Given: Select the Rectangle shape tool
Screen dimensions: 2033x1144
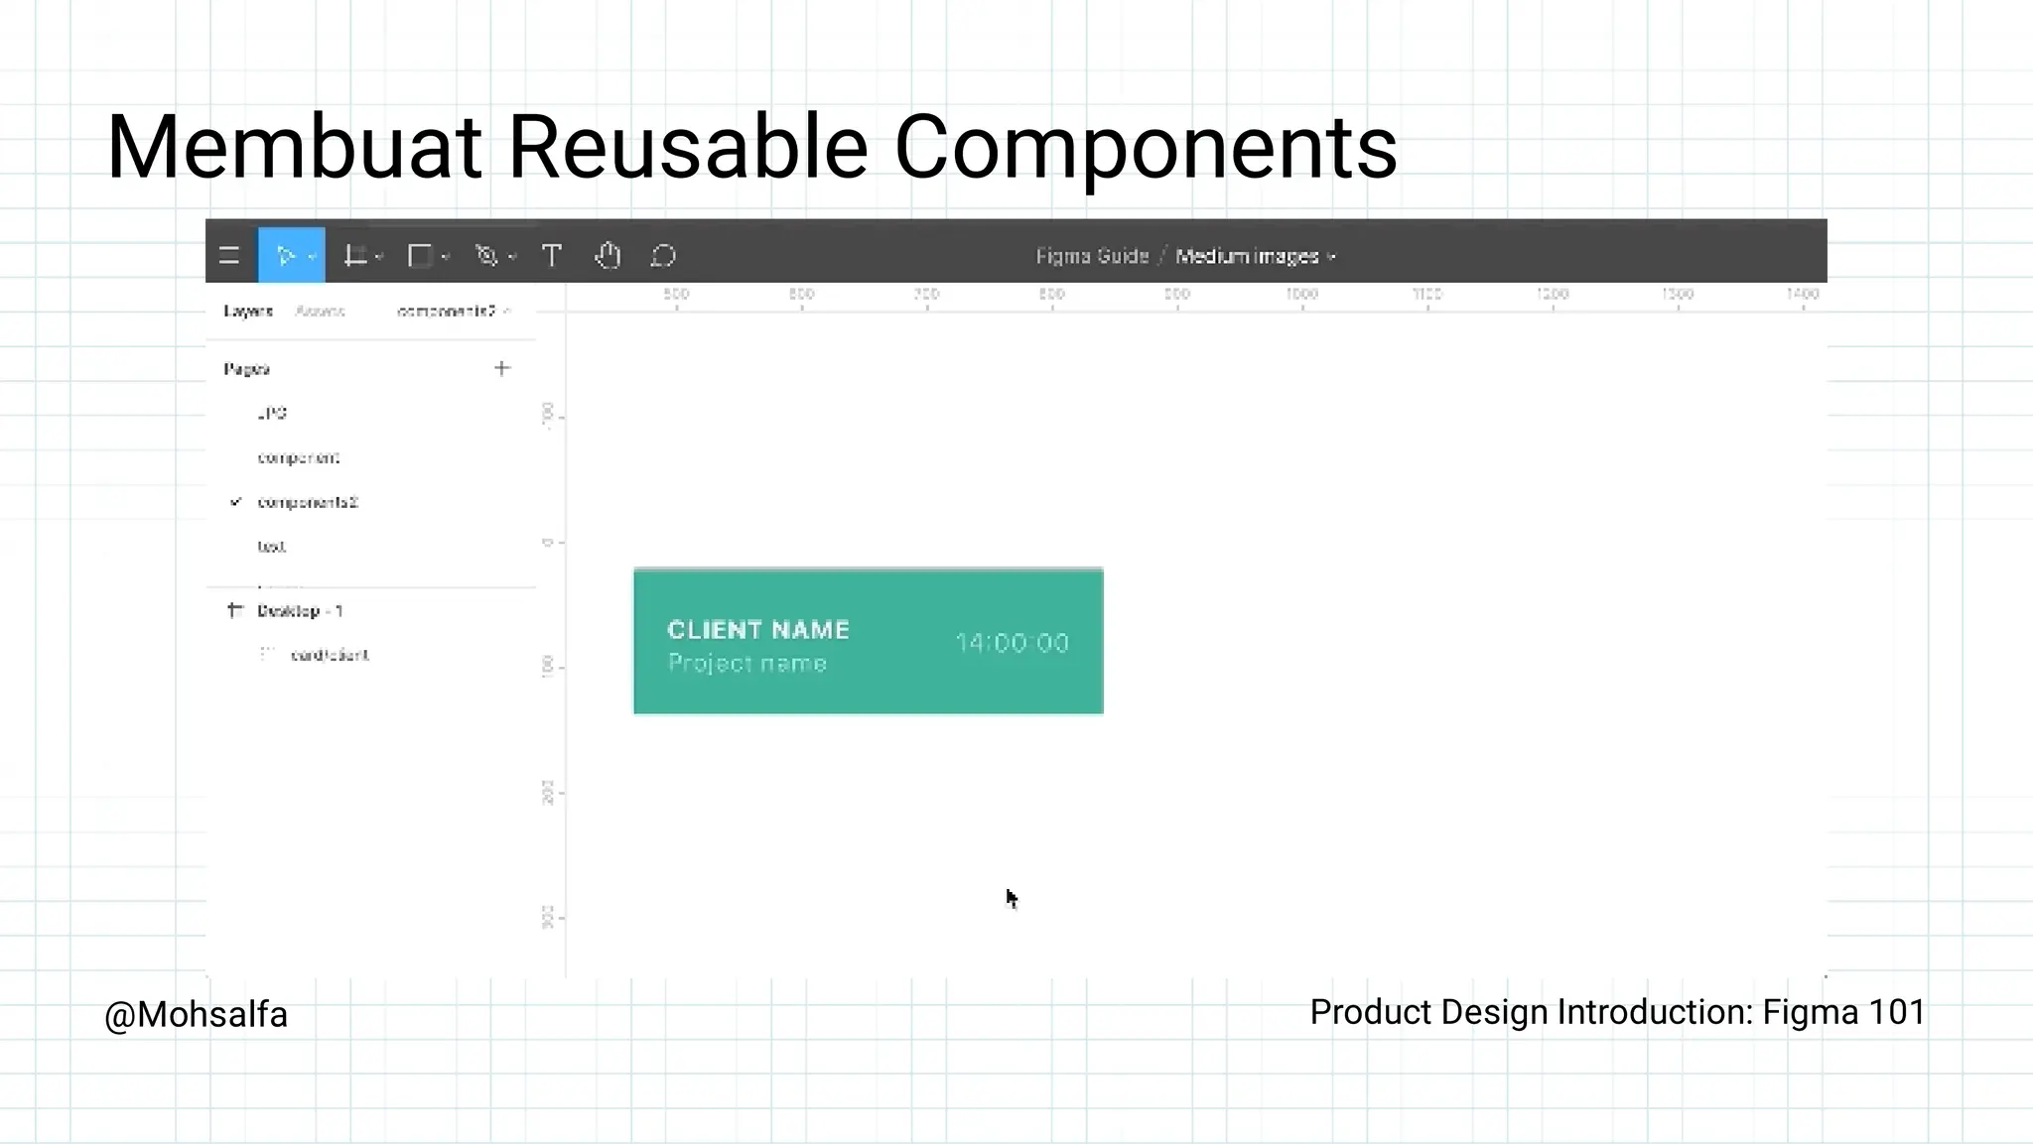Looking at the screenshot, I should click(x=420, y=256).
